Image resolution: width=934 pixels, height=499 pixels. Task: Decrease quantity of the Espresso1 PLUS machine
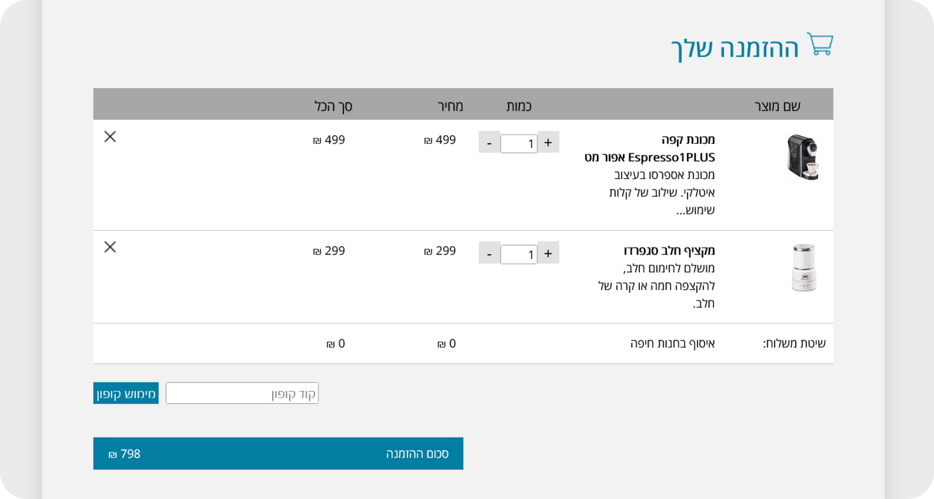click(489, 142)
